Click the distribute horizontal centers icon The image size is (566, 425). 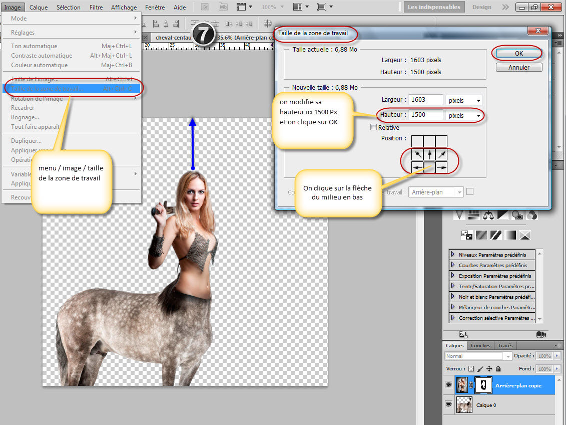239,24
